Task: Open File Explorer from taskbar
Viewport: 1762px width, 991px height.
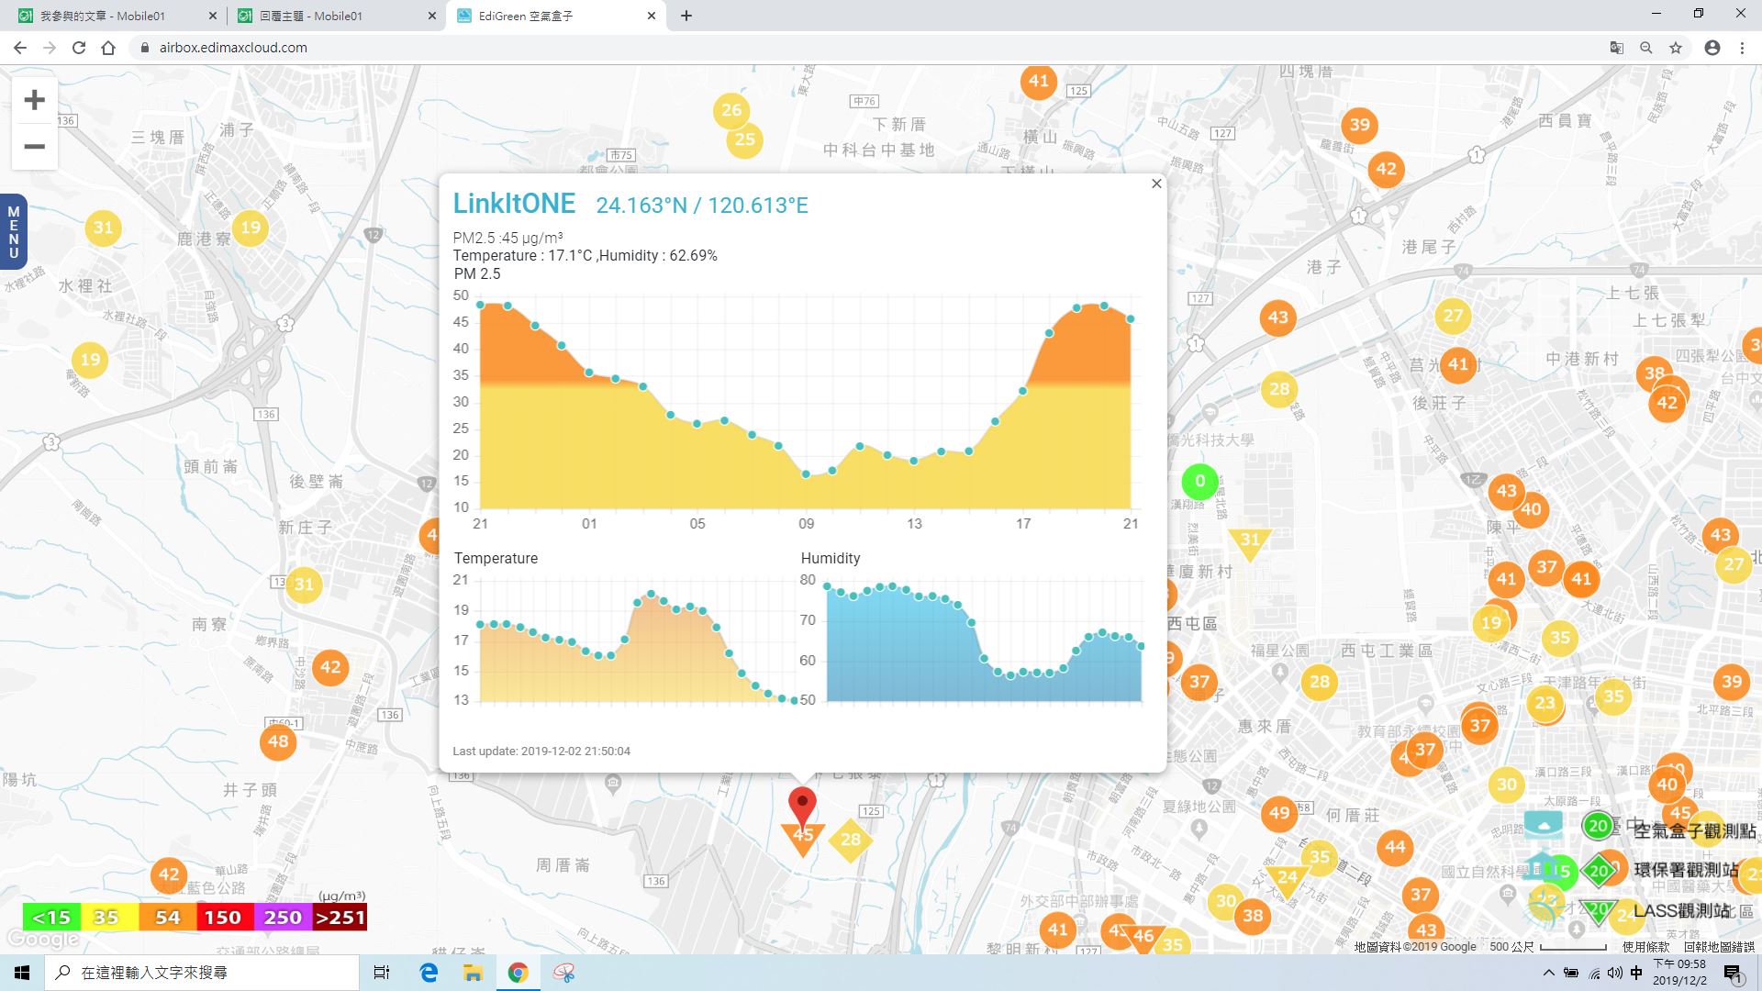Action: 473,973
